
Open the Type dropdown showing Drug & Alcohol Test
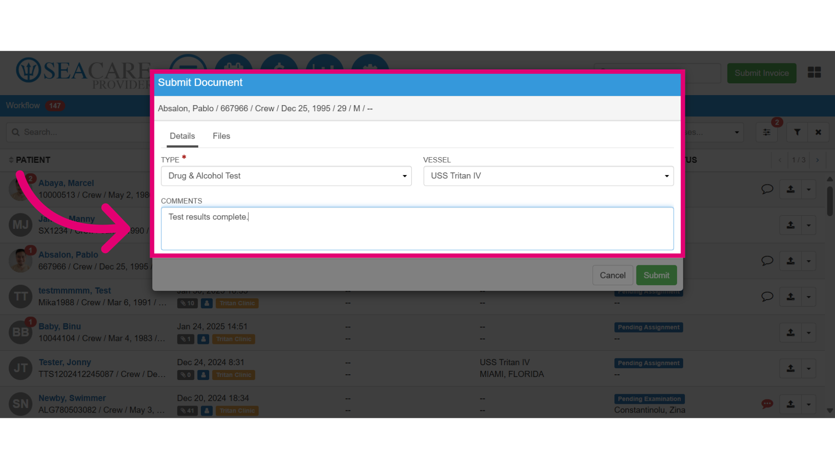pos(286,176)
